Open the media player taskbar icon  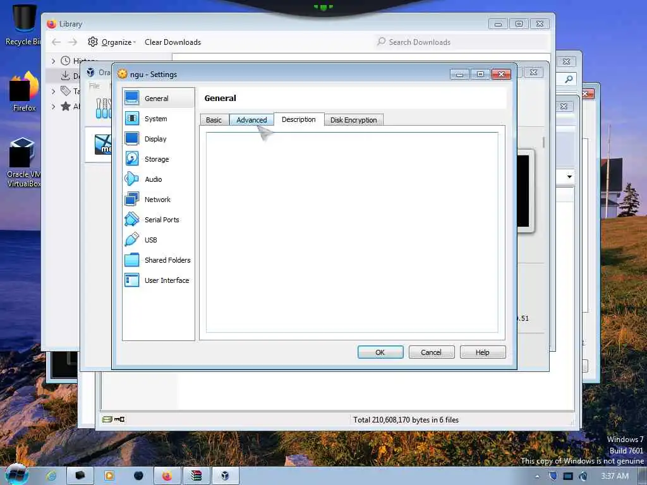tap(109, 476)
